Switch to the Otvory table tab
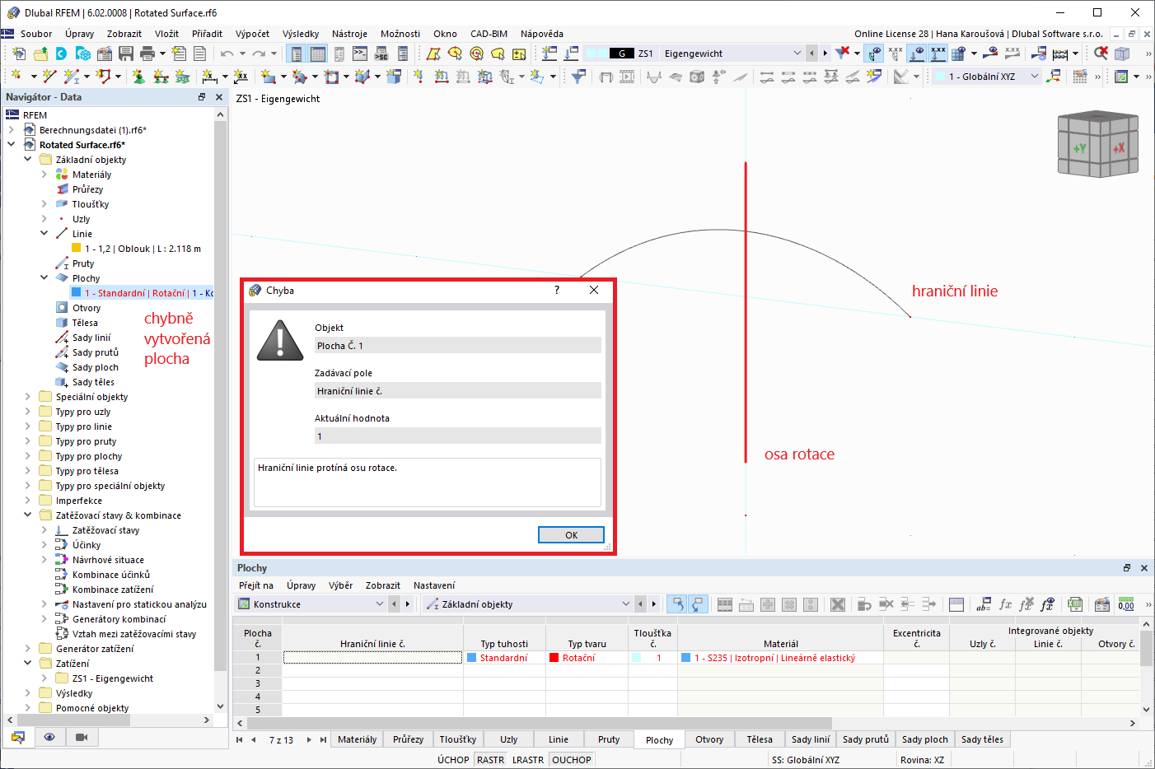 click(708, 739)
